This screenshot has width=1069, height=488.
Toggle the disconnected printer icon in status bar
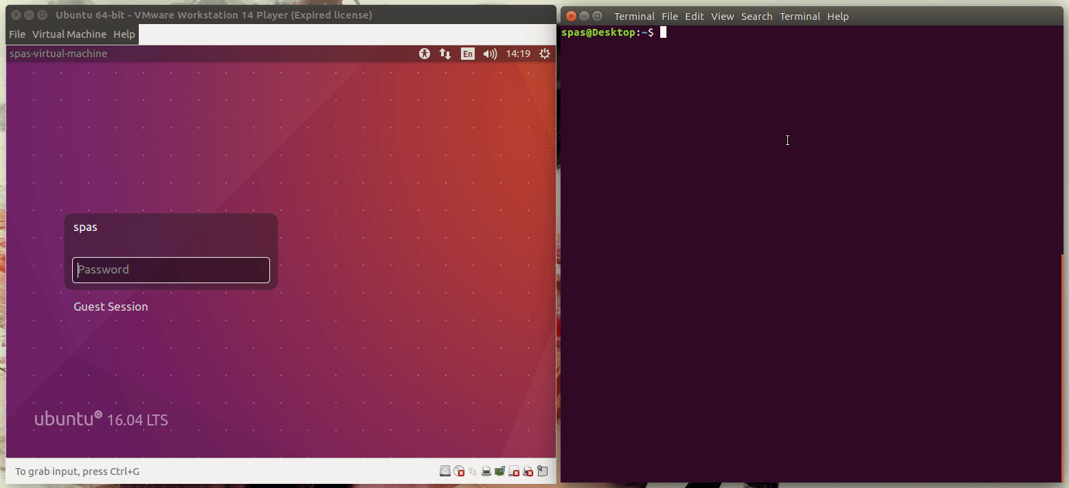coord(528,471)
